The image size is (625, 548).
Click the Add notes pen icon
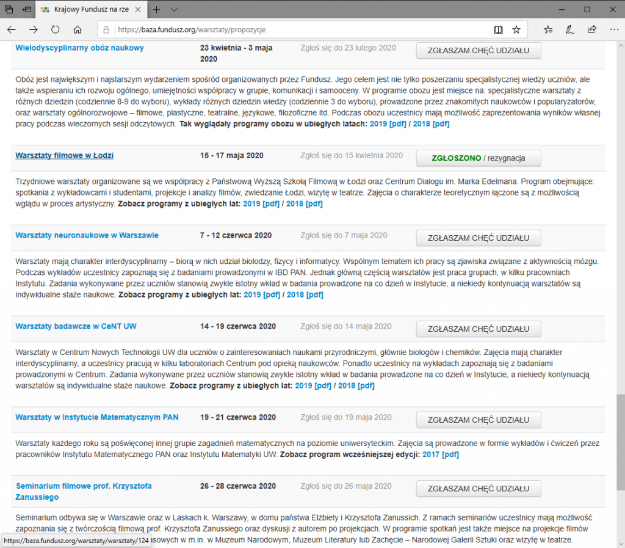569,29
